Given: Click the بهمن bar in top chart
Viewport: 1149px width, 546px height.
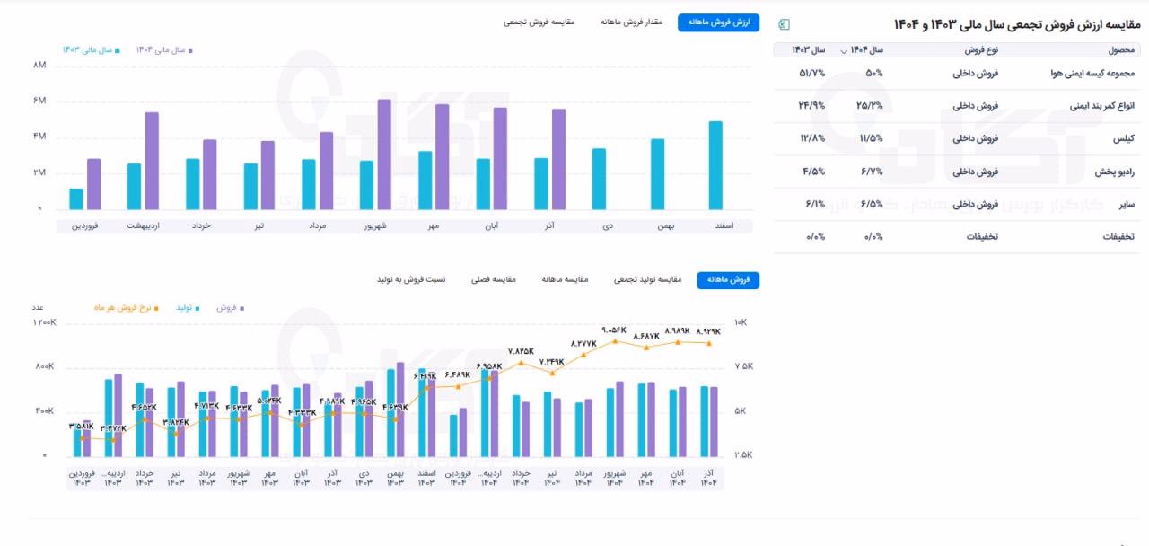Looking at the screenshot, I should [x=658, y=174].
